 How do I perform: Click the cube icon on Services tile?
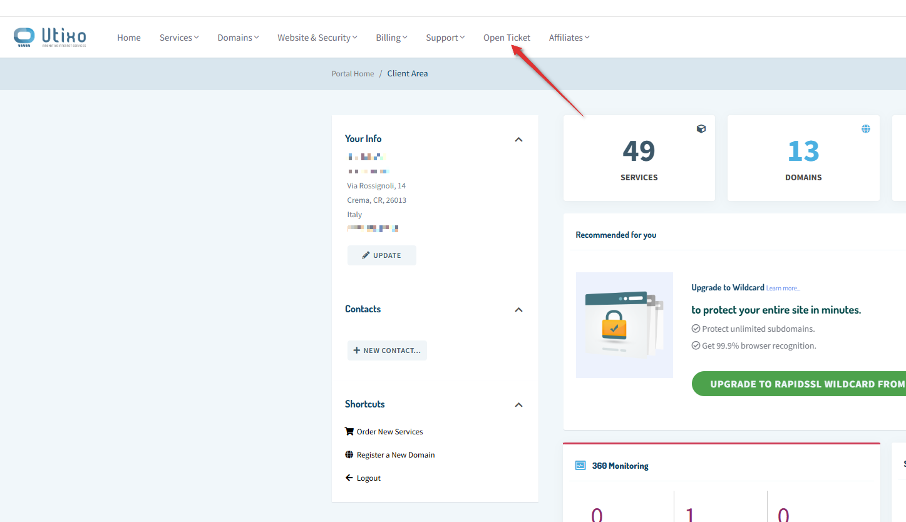701,128
